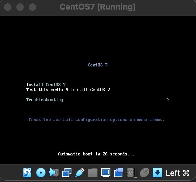Toggle the mouse integration indicator icon

(x=144, y=173)
